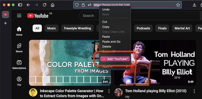The width and height of the screenshot is (202, 99).
Task: Select the Martial Art filter chip
Action: (x=182, y=28)
